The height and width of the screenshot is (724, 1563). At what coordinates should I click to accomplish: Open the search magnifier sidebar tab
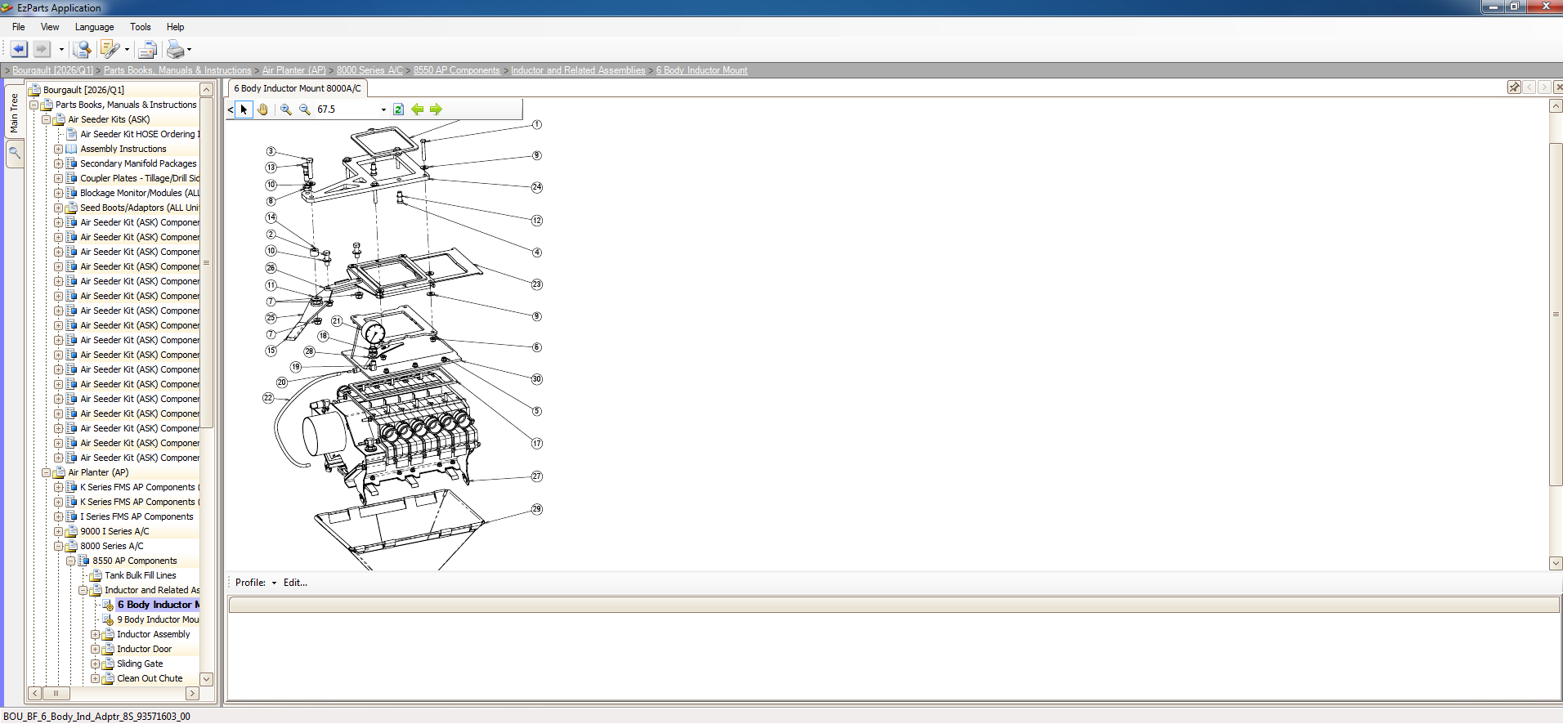click(x=14, y=152)
